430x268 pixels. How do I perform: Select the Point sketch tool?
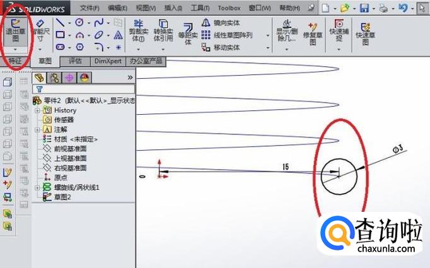(x=118, y=47)
